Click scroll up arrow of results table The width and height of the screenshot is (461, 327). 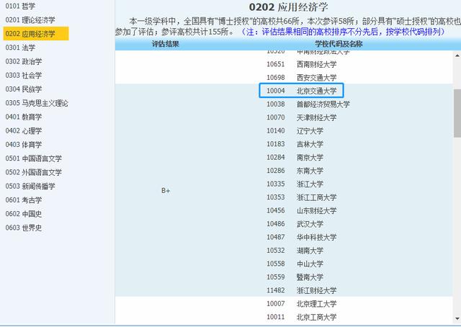coord(457,55)
